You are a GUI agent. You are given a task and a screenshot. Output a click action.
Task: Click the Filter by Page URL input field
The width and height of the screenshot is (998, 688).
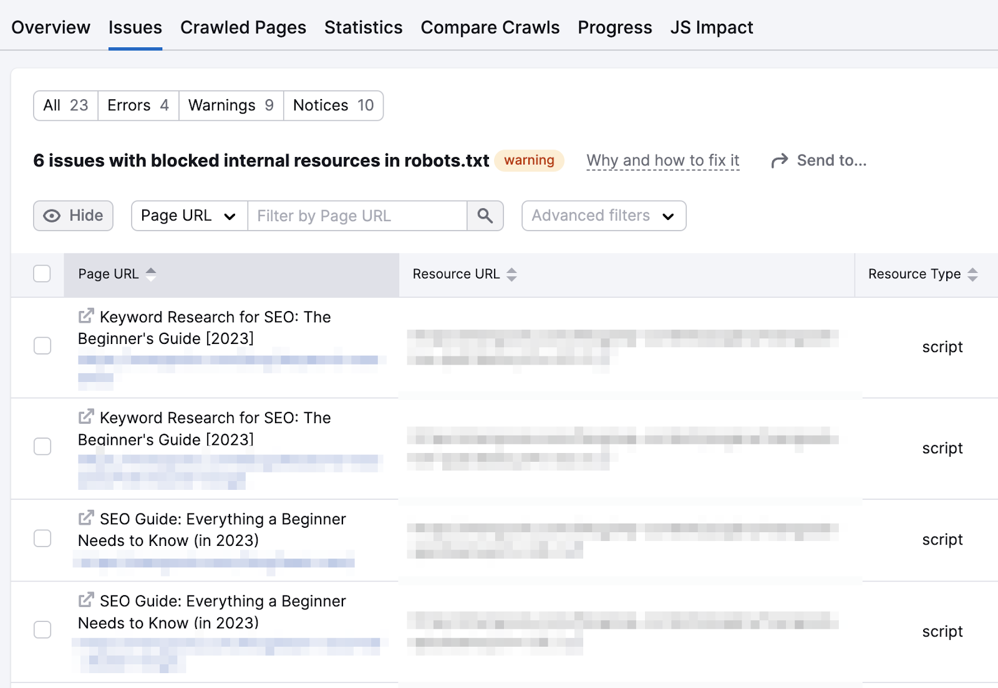click(356, 216)
